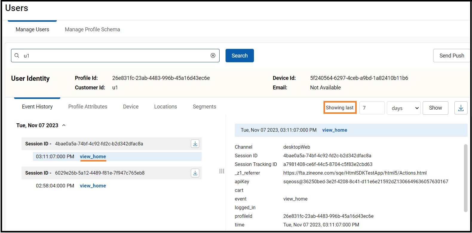Click the blue Search button
Image resolution: width=472 pixels, height=233 pixels.
tap(240, 56)
